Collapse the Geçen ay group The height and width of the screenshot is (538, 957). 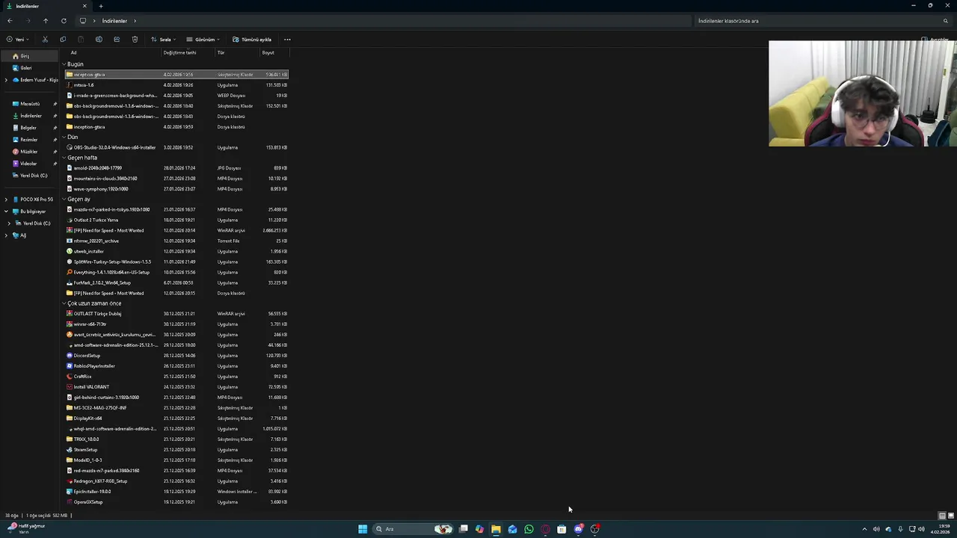coord(64,200)
